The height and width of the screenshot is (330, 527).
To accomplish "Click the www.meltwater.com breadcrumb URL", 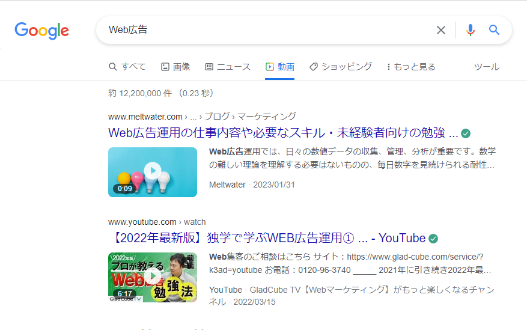I will click(202, 117).
